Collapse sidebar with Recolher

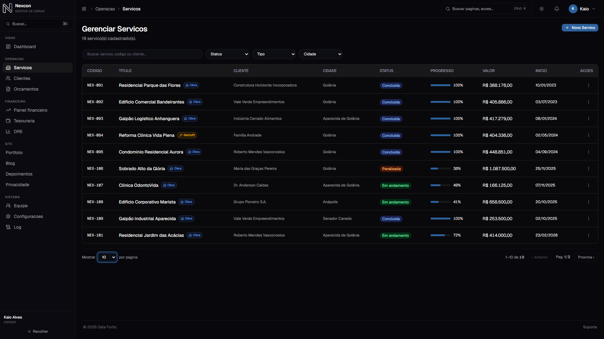coord(38,331)
